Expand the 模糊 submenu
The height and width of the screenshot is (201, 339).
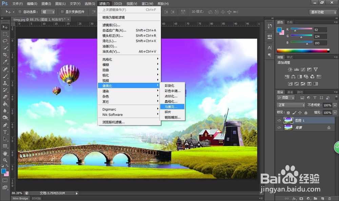pos(129,65)
